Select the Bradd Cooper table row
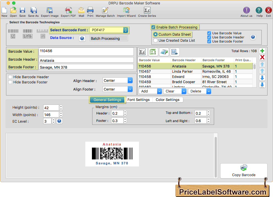This screenshot has width=273, height=197. tap(195, 82)
